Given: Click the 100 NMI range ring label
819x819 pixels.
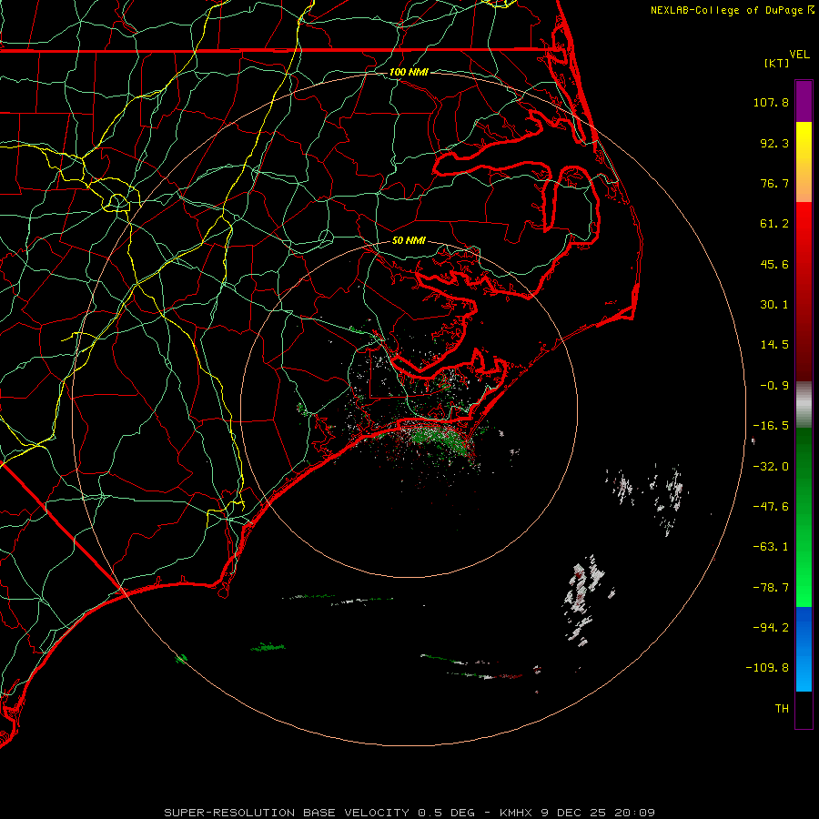Looking at the screenshot, I should 409,72.
